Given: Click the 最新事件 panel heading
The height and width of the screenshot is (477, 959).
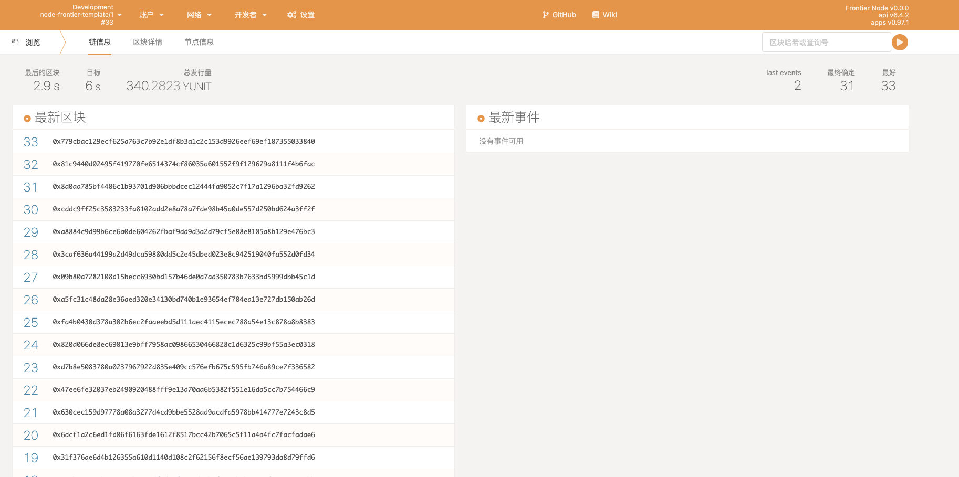Looking at the screenshot, I should 514,118.
